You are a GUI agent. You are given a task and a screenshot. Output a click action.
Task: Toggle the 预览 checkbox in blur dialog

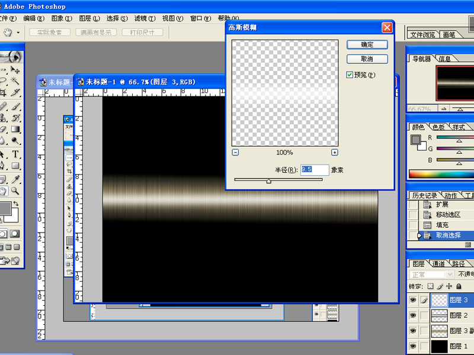tap(350, 75)
